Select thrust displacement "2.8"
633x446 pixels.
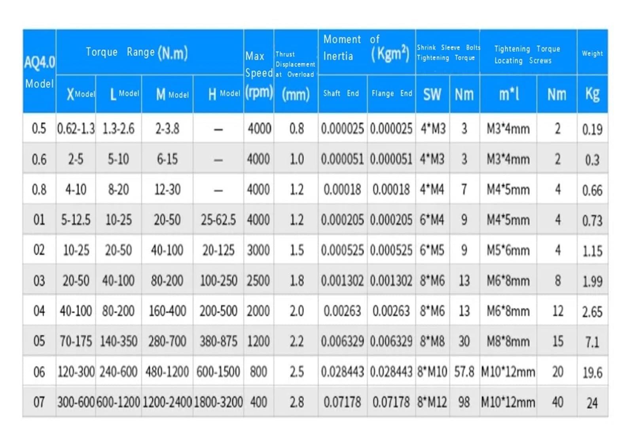pyautogui.click(x=297, y=402)
